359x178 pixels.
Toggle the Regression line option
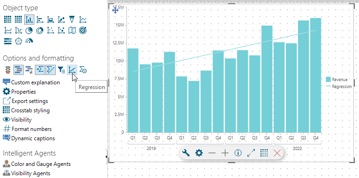[72, 70]
